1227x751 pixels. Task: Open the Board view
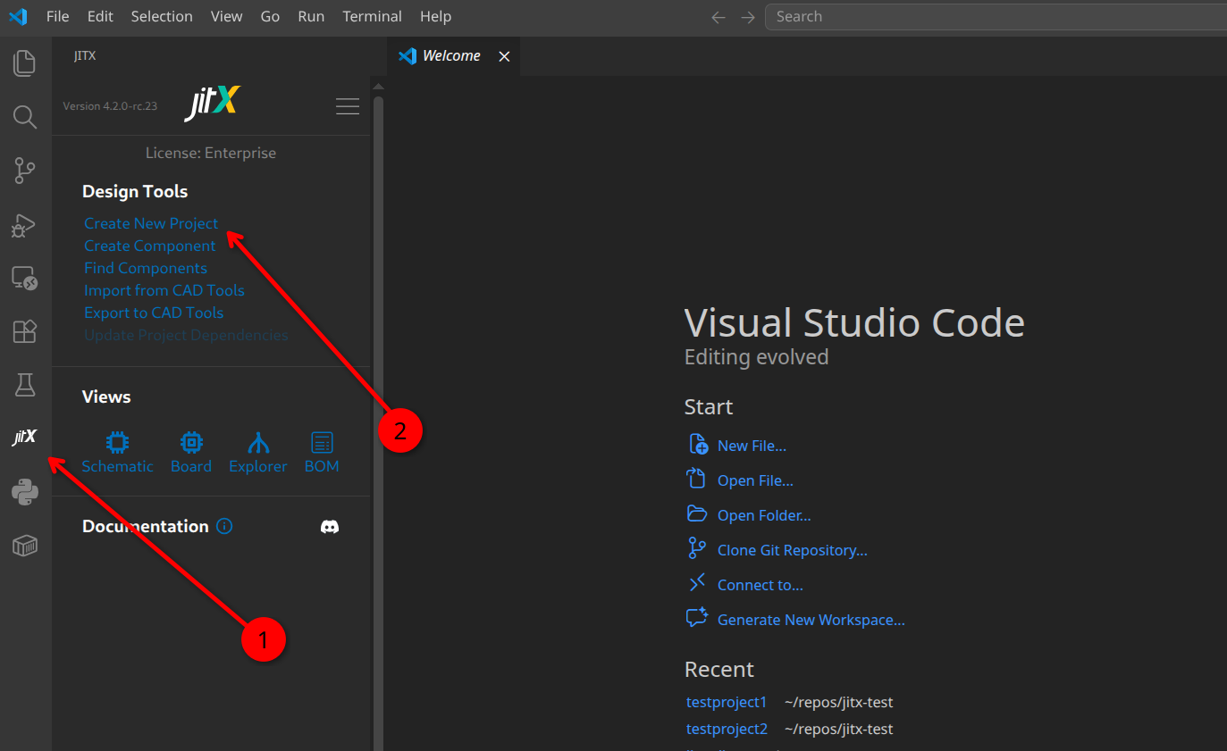[x=191, y=452]
